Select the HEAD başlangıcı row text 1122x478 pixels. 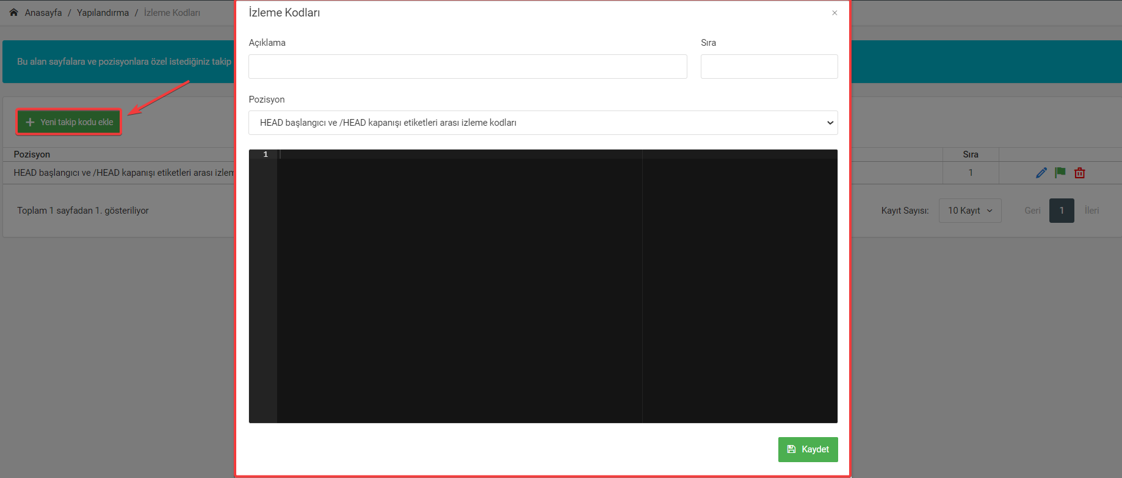pyautogui.click(x=124, y=173)
